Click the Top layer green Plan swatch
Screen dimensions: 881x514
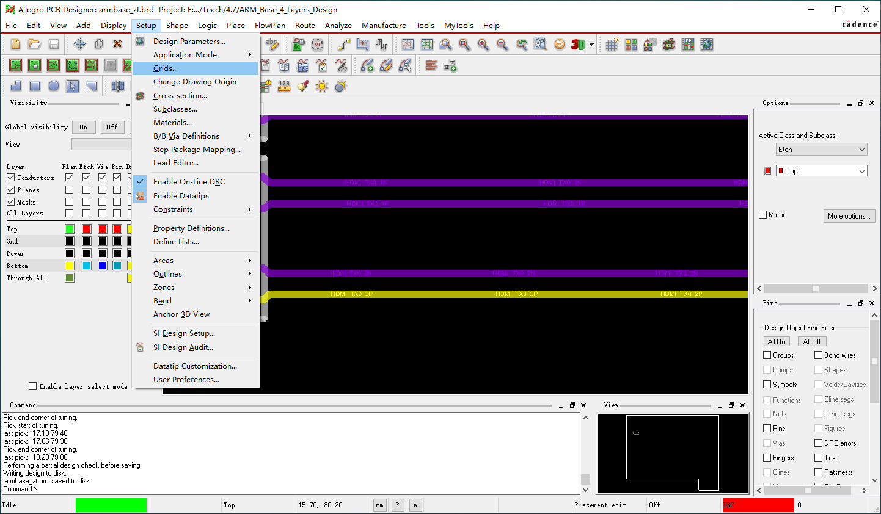click(70, 229)
